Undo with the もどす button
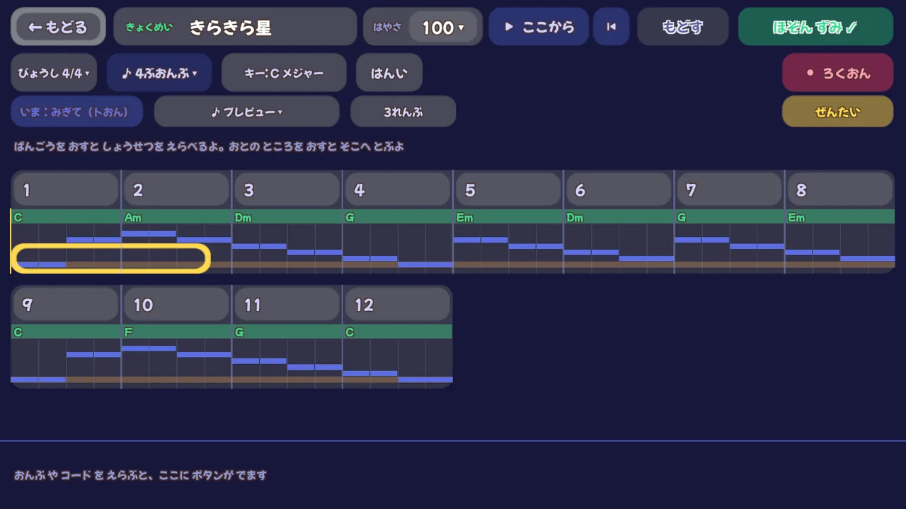This screenshot has width=906, height=509. click(x=683, y=27)
